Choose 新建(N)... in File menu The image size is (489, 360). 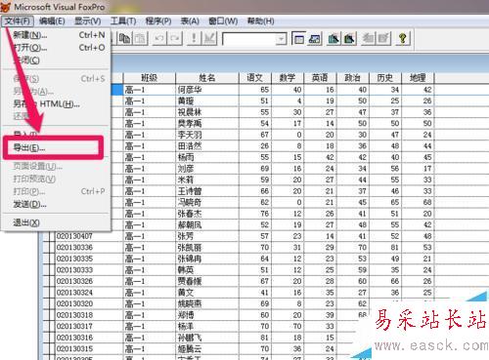(x=56, y=35)
